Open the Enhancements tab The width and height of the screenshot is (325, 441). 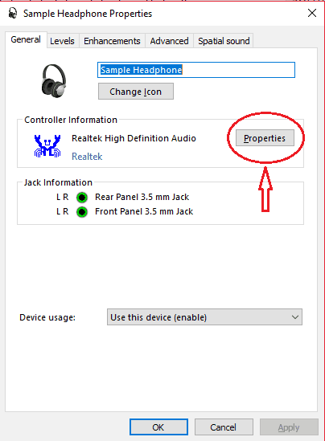112,41
